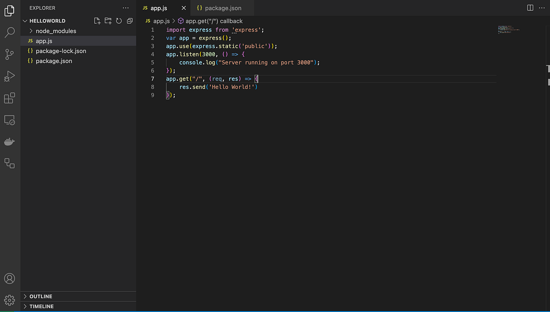The height and width of the screenshot is (312, 550).
Task: Collapse all folders in Explorer
Action: pyautogui.click(x=130, y=20)
